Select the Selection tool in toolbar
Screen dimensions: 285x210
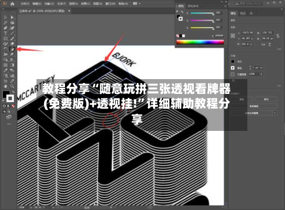(x=5, y=18)
